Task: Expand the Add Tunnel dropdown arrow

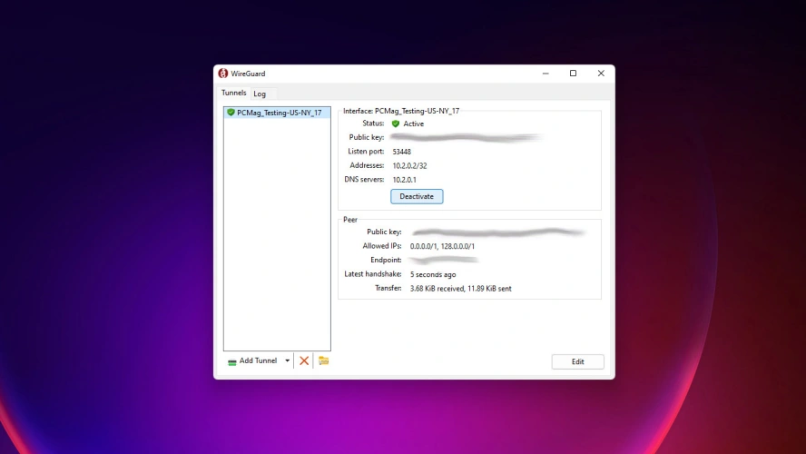Action: coord(288,360)
